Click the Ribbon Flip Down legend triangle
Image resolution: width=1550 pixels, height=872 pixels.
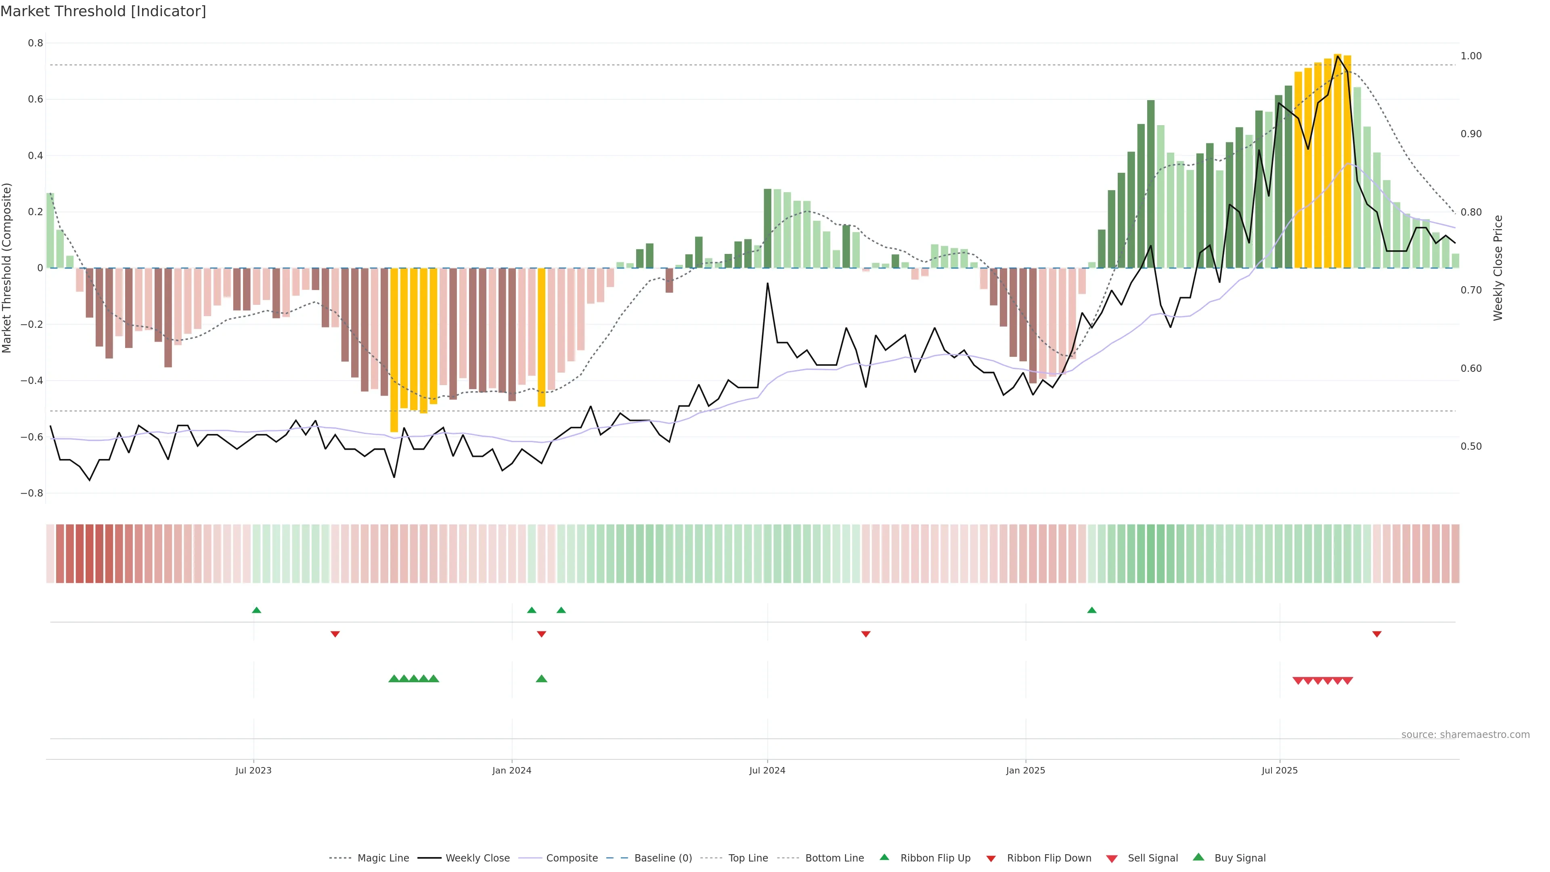[x=991, y=858]
